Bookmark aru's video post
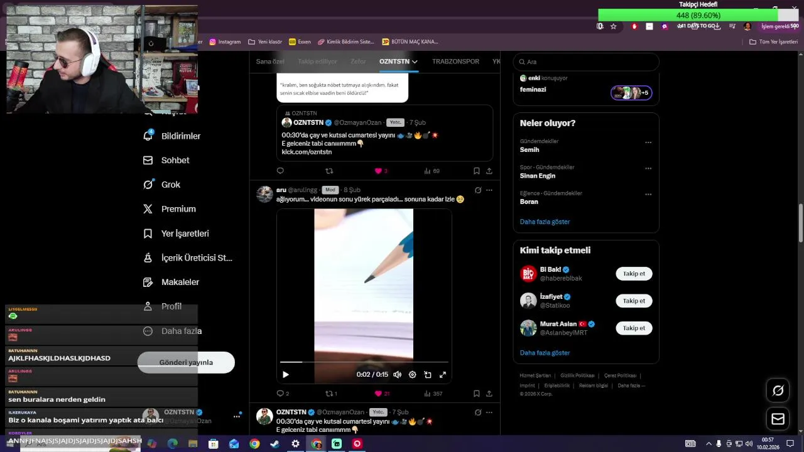 pos(476,394)
